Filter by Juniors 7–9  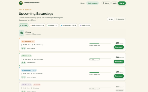coord(53,25)
